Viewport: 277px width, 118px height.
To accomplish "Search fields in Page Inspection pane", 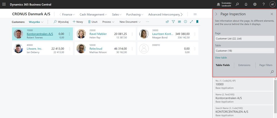I will (x=272, y=72).
